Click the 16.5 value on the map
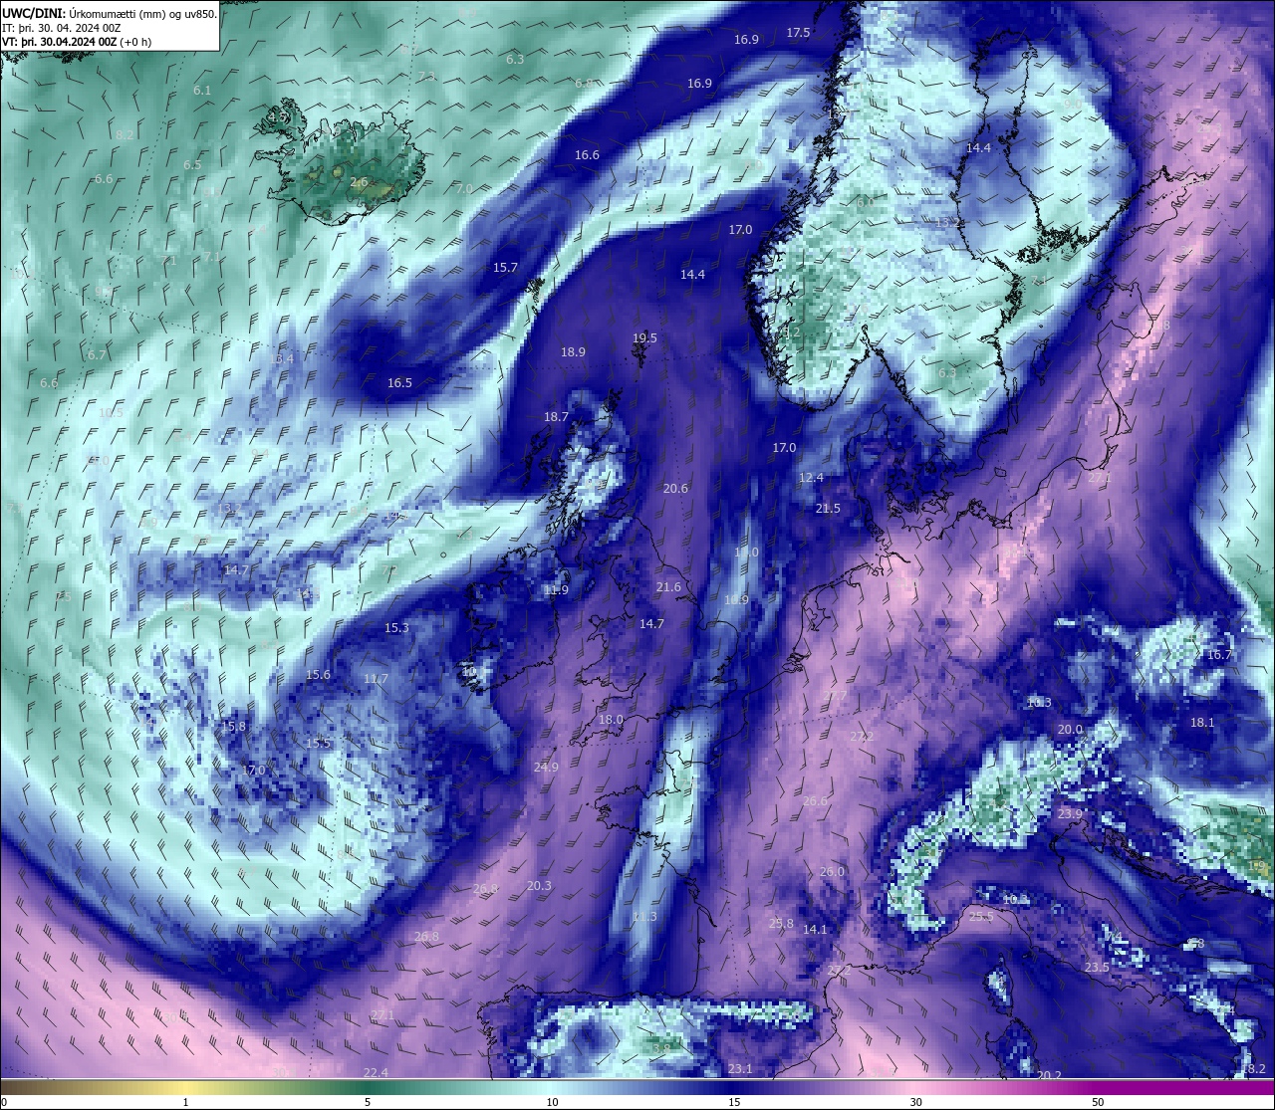 pyautogui.click(x=399, y=383)
